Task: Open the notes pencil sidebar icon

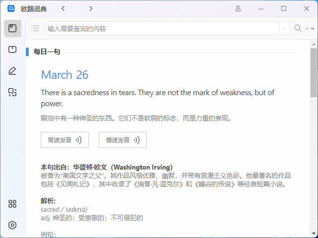Action: click(x=12, y=71)
